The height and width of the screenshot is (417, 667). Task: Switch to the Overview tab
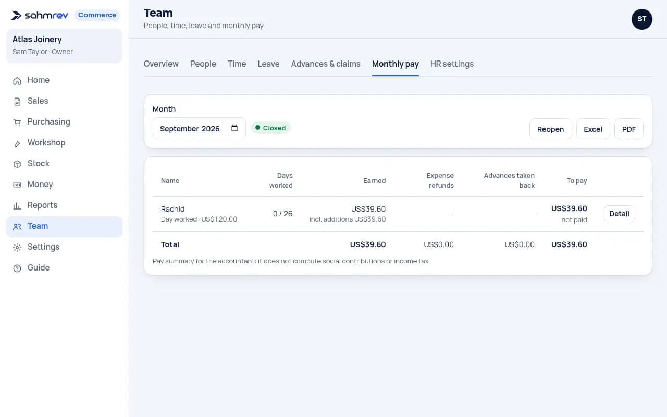(x=161, y=64)
